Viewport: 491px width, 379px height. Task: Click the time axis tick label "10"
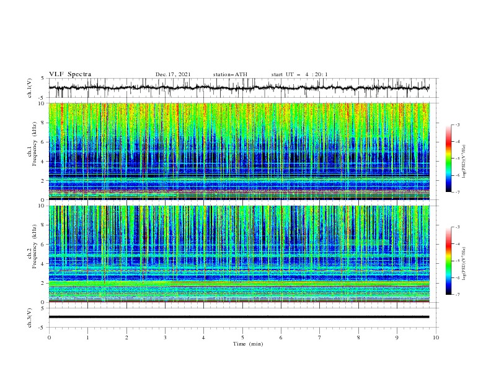[436, 338]
